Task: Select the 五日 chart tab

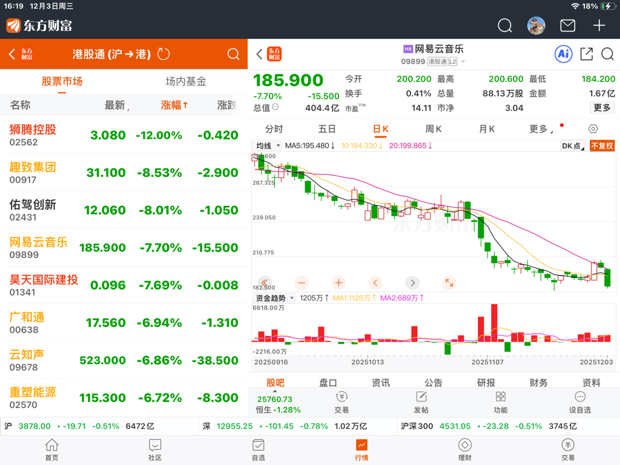Action: (x=327, y=129)
